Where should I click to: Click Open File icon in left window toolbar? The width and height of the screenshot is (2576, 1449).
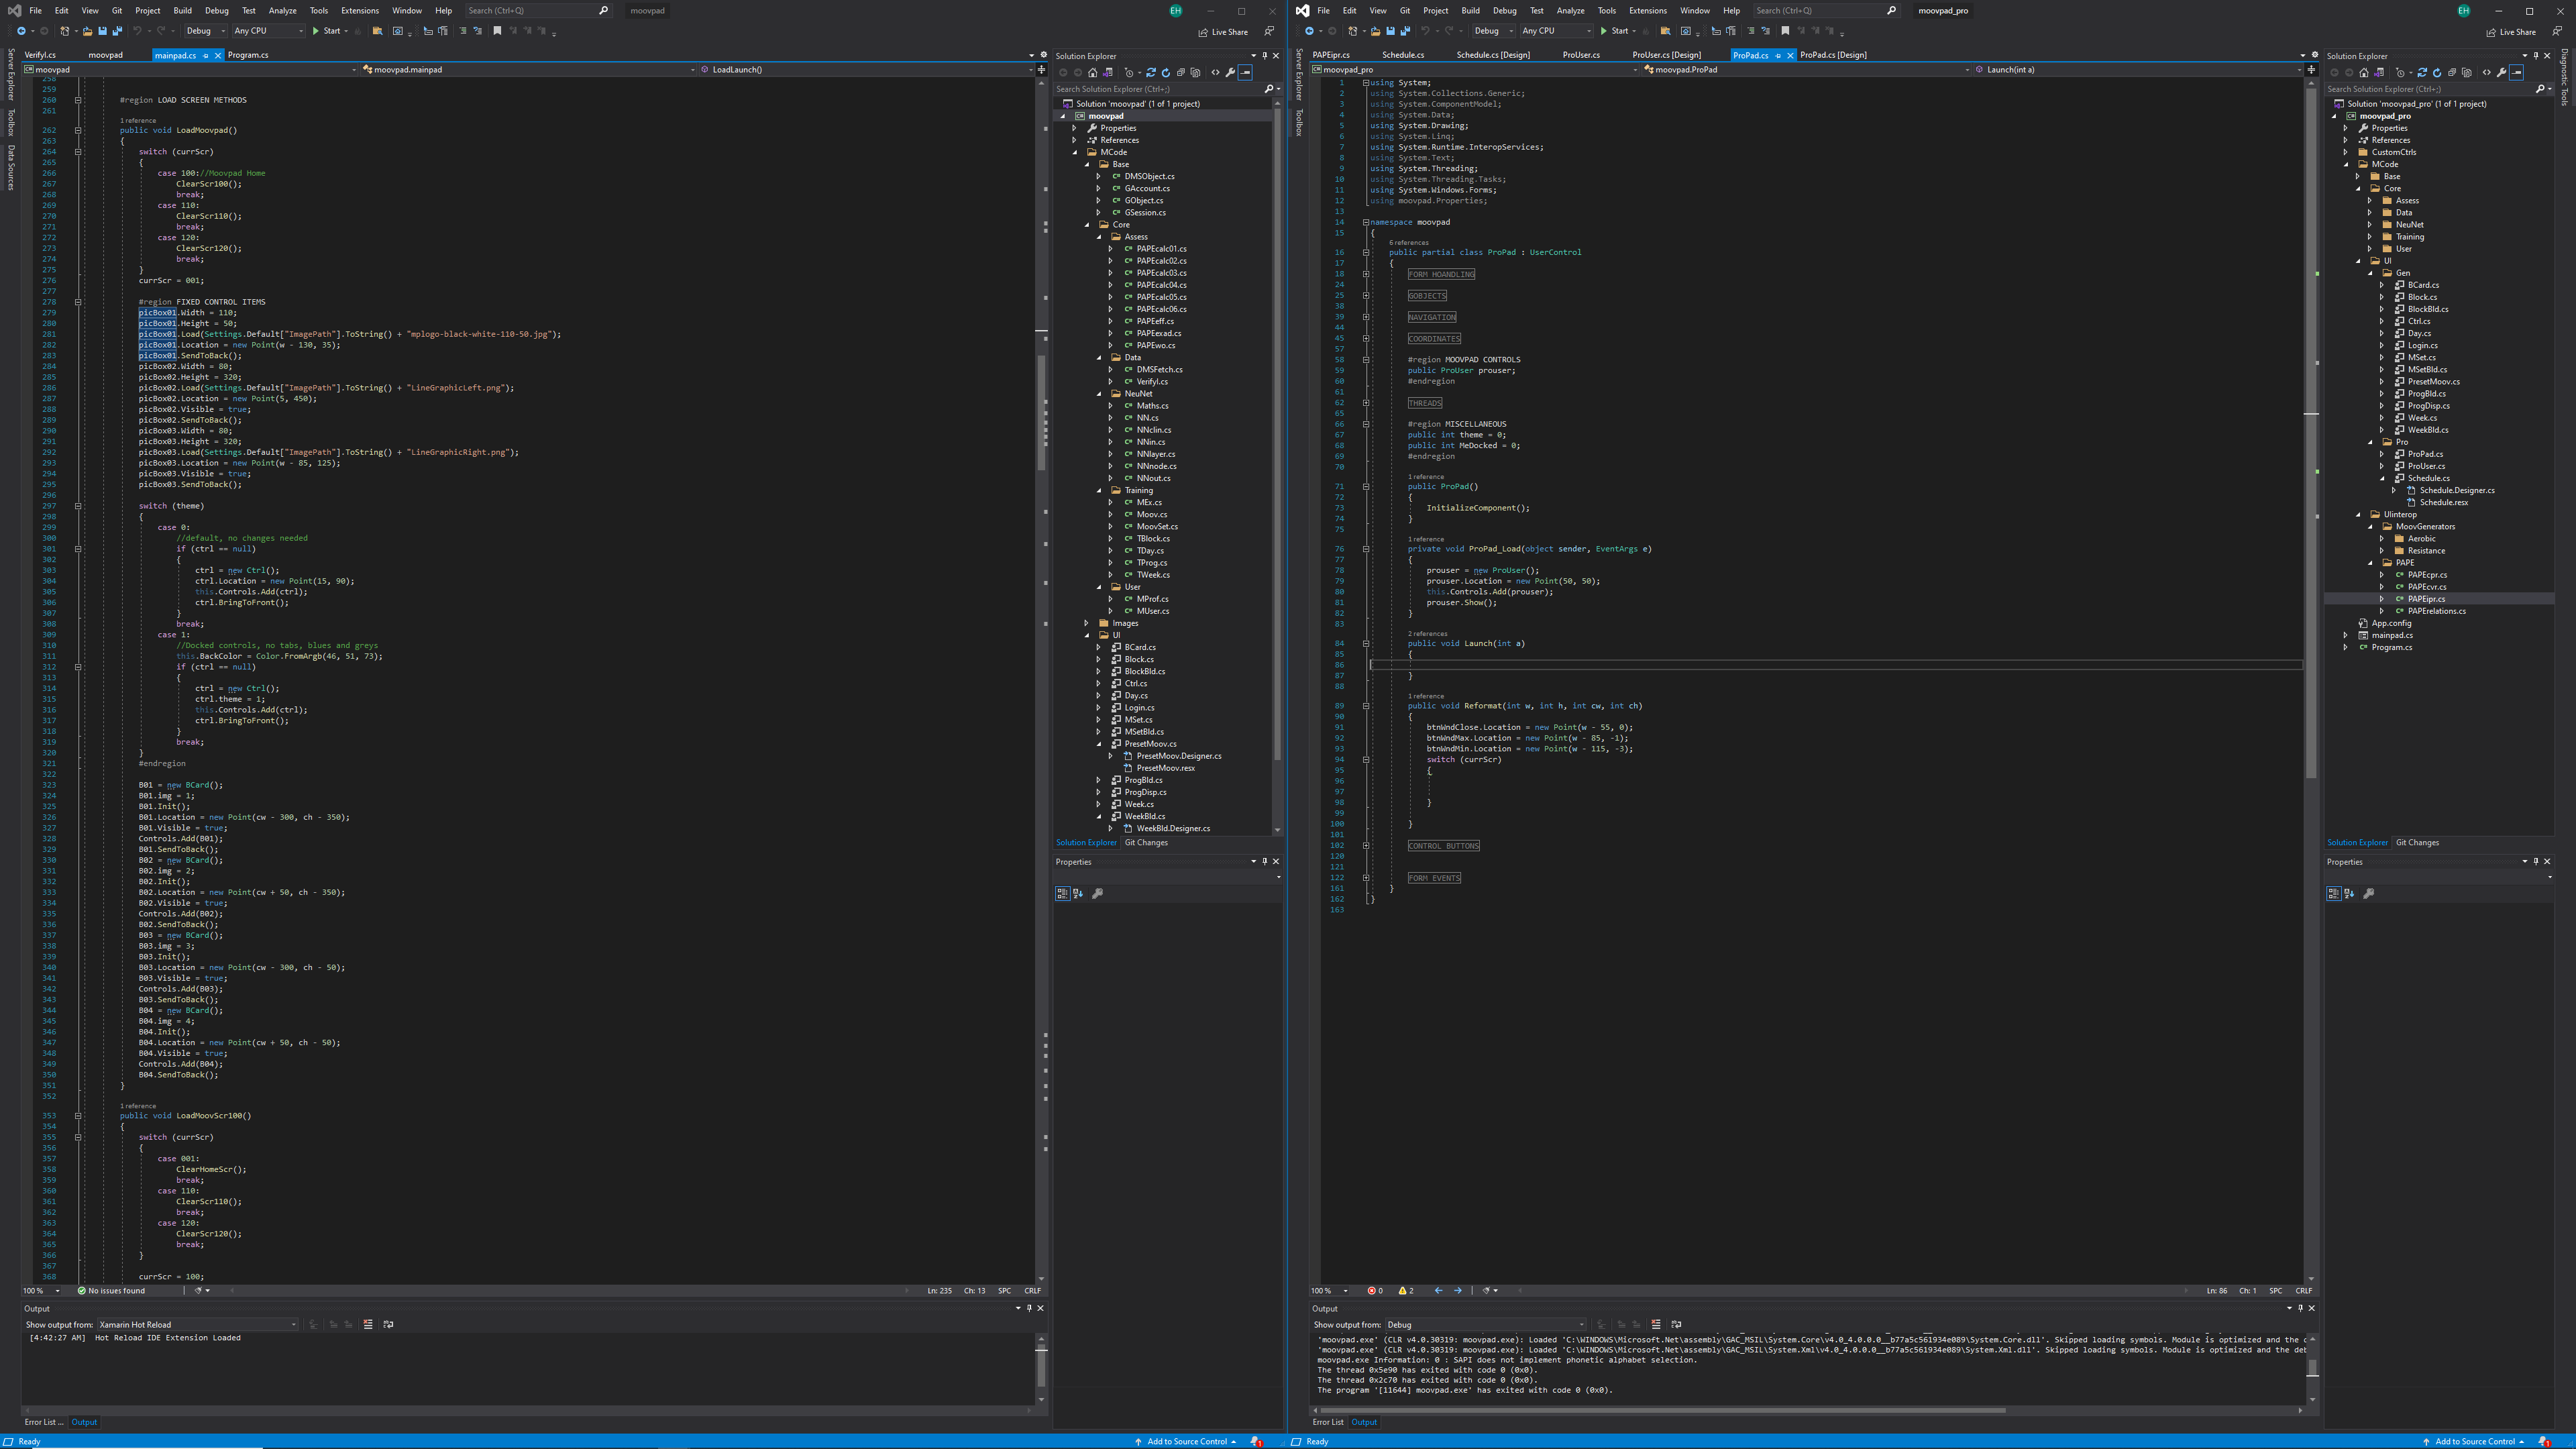click(87, 31)
